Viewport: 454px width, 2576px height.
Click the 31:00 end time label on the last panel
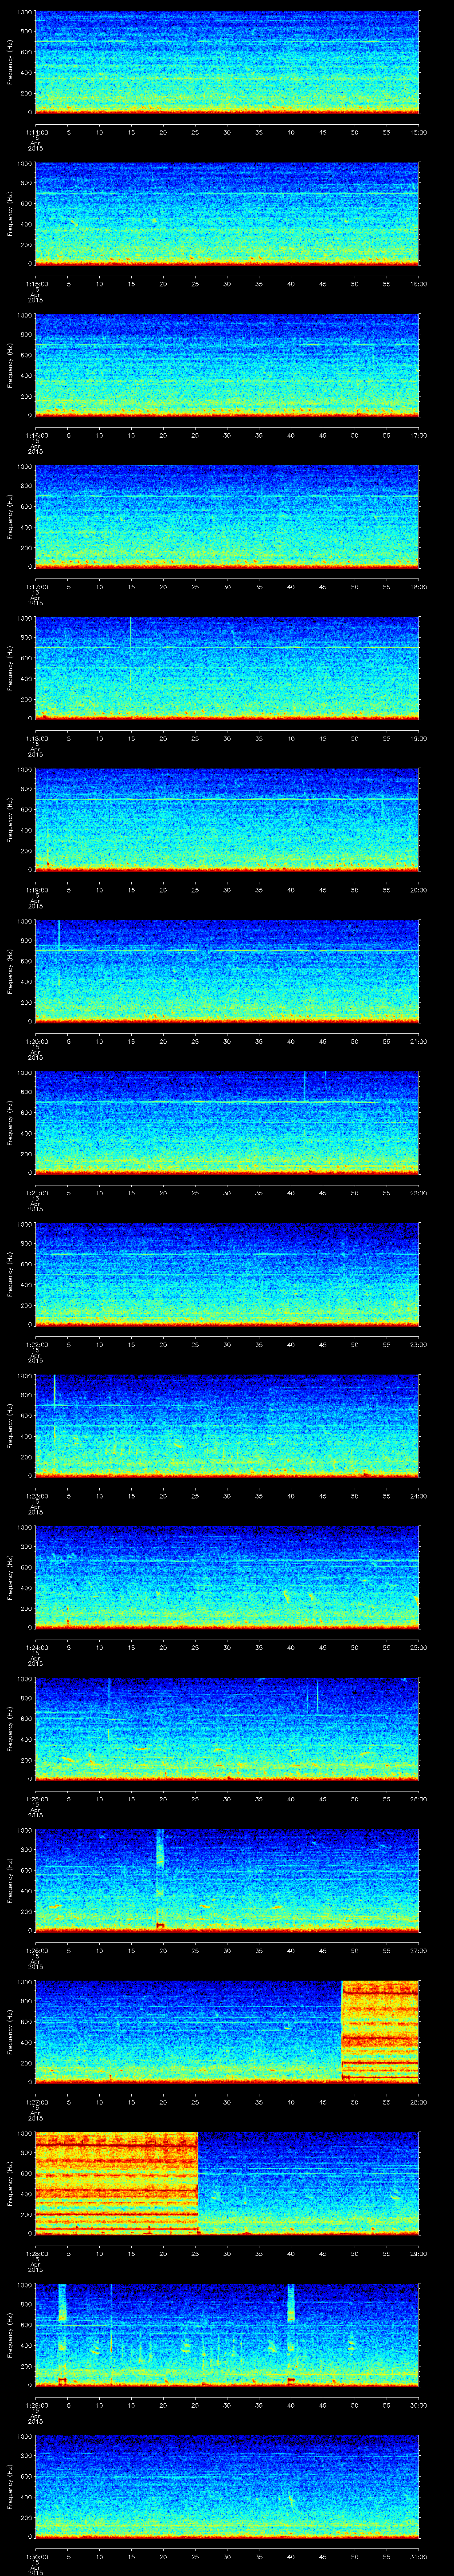[x=418, y=2553]
